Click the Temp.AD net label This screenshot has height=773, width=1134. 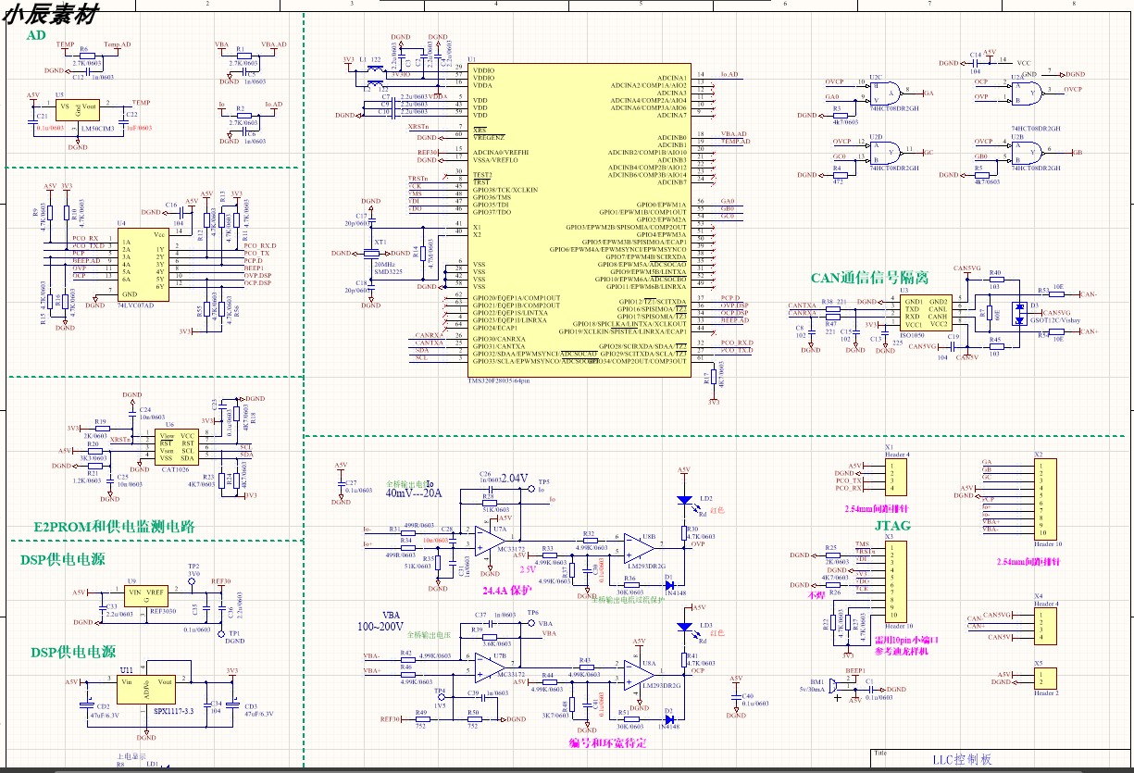tap(118, 44)
